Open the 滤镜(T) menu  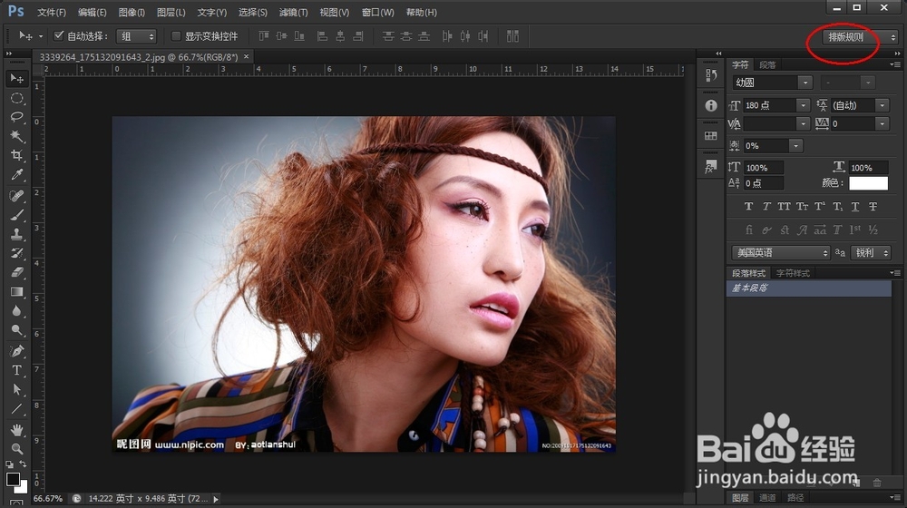(293, 13)
